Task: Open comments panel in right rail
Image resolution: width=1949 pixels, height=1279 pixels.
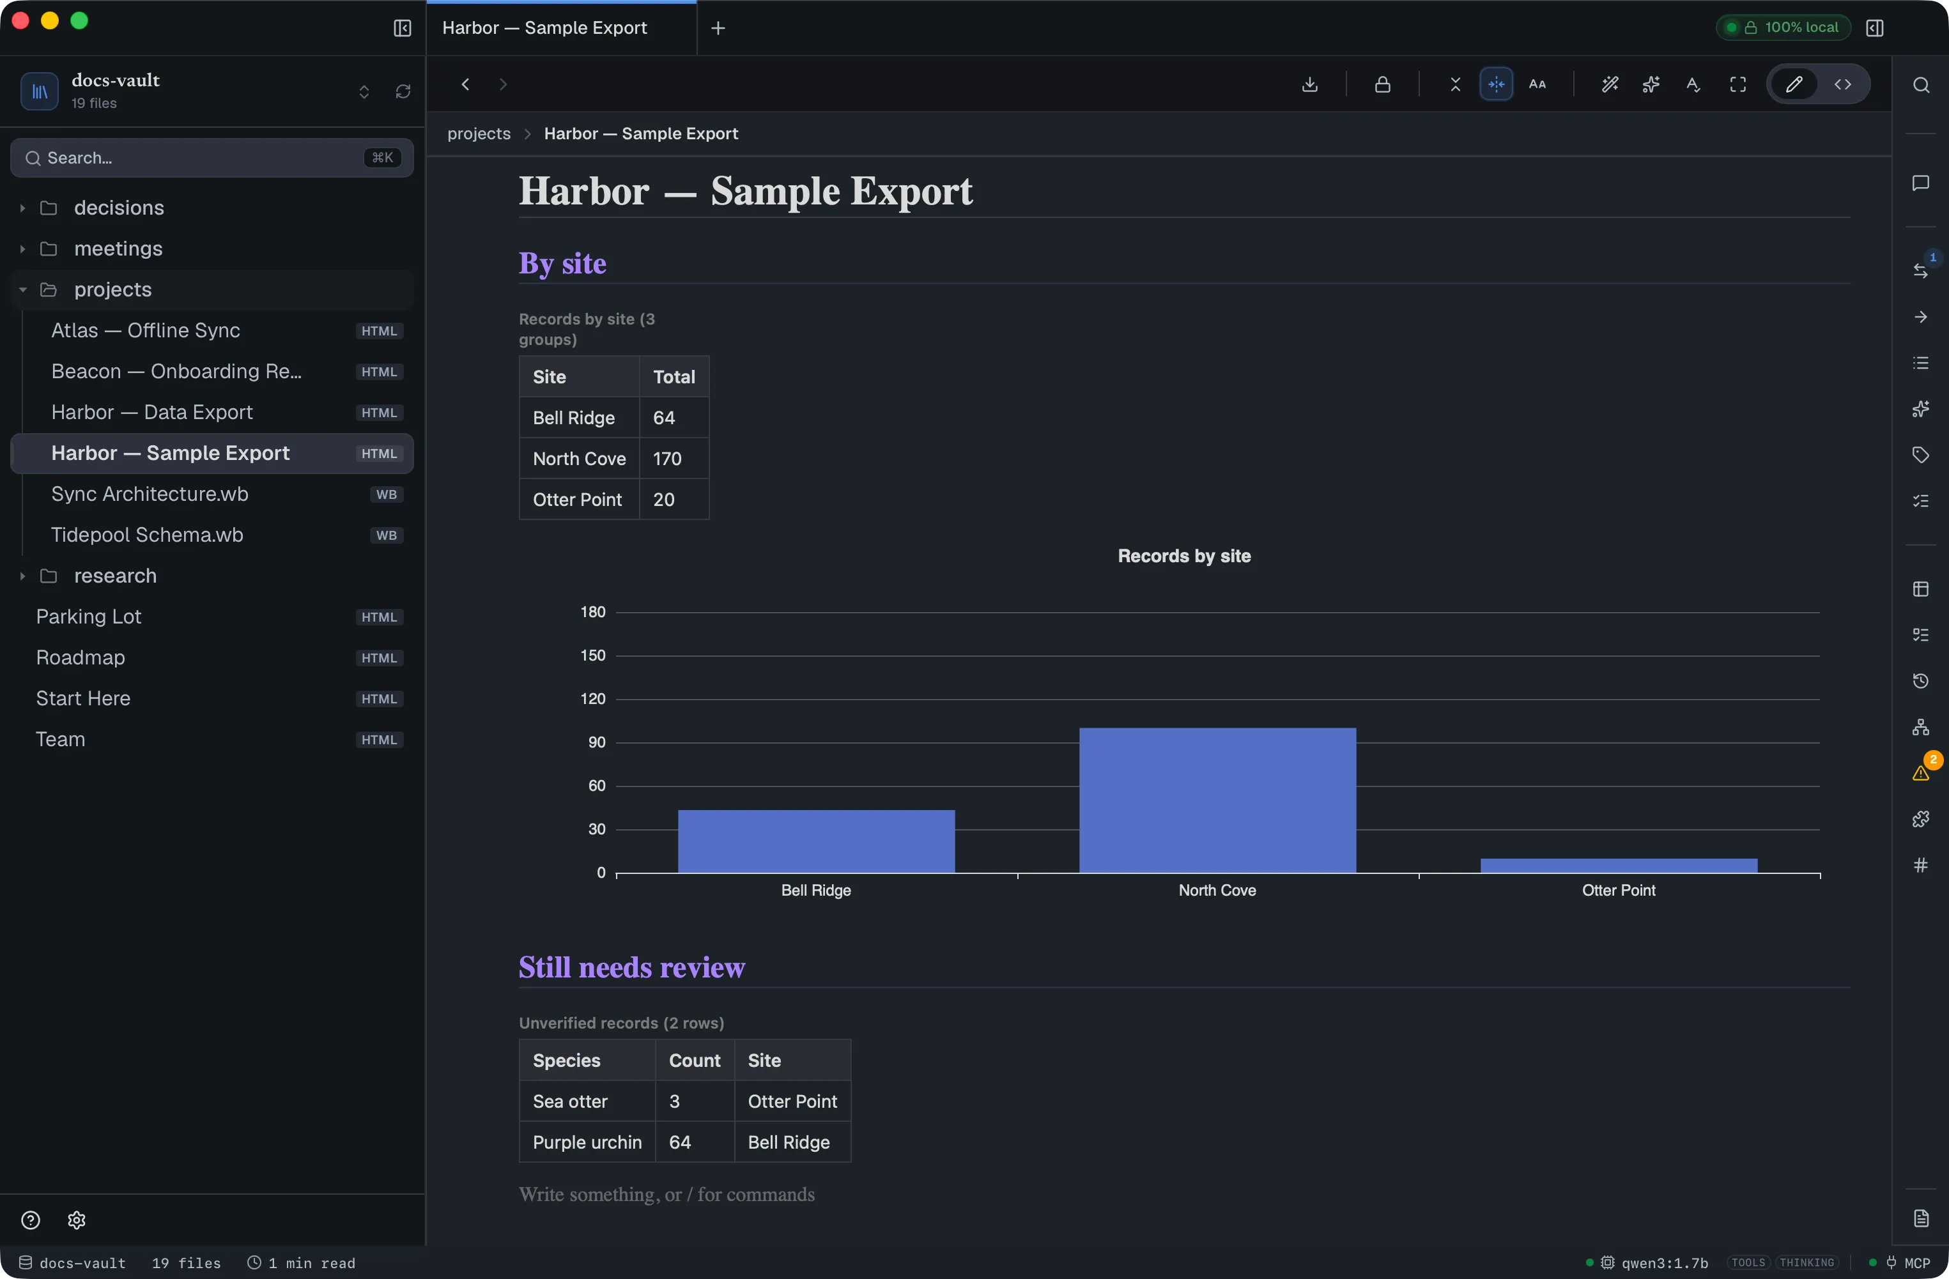Action: coord(1920,183)
